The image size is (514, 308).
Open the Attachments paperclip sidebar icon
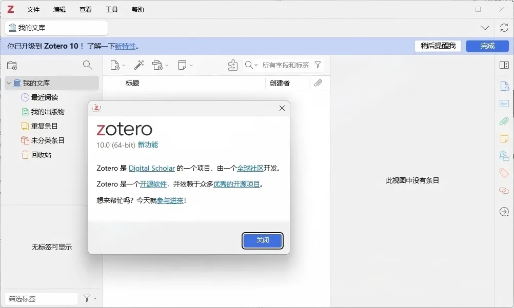(504, 121)
